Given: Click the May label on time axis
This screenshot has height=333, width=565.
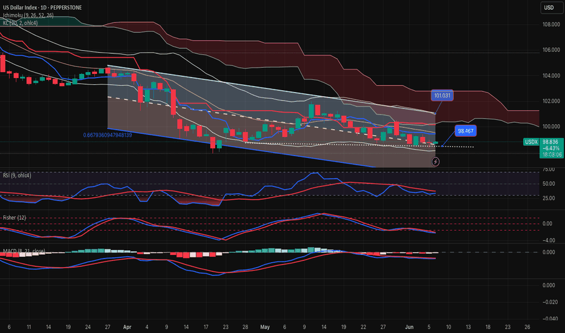Looking at the screenshot, I should click(265, 327).
